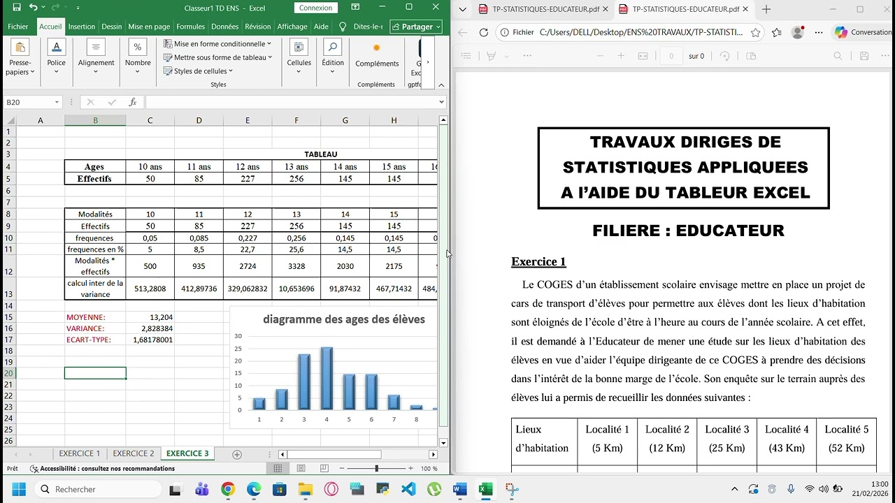Open Visual Studio Code from taskbar
Screen dimensions: 895x503
click(x=408, y=489)
